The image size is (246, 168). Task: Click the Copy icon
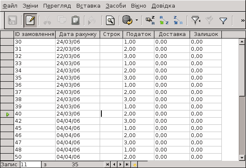(61, 20)
